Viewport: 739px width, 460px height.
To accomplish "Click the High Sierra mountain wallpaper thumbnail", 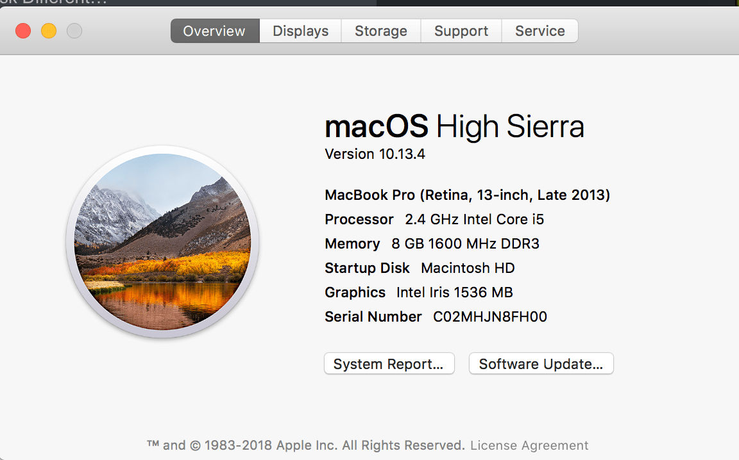I will tap(164, 242).
